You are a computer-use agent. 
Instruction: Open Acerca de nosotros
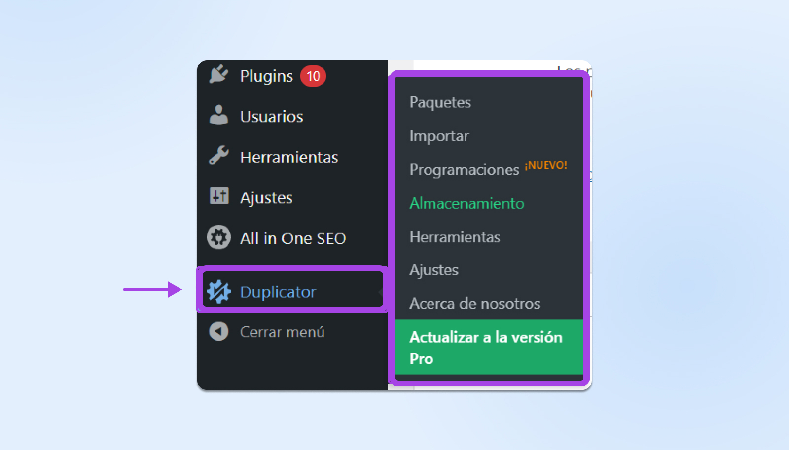474,303
